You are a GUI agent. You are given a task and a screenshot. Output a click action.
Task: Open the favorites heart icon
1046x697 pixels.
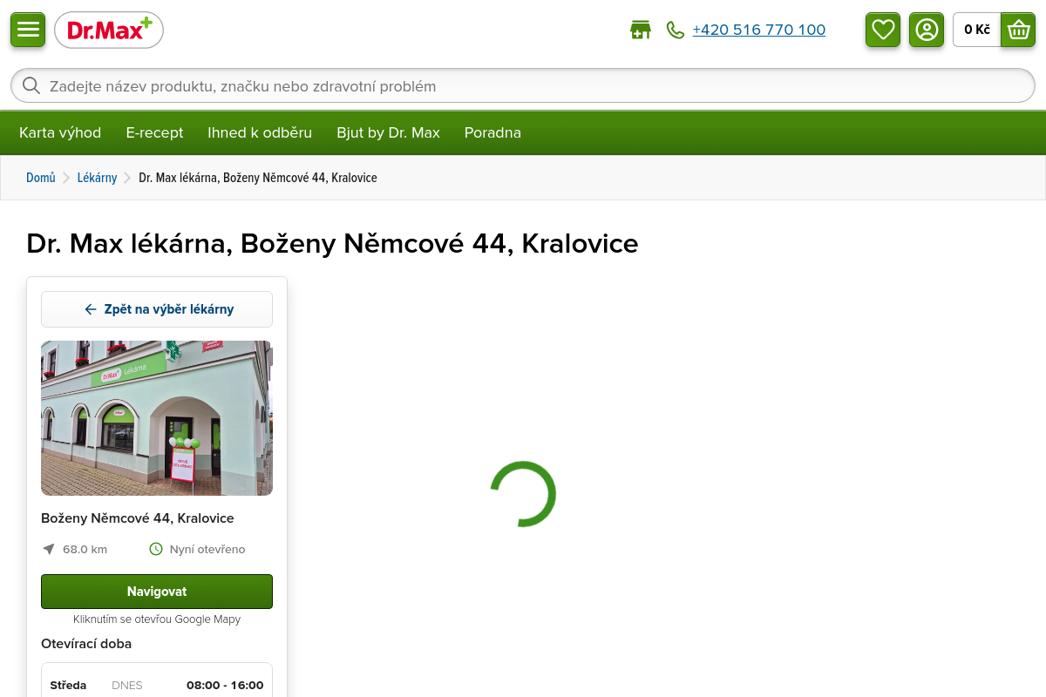coord(883,30)
